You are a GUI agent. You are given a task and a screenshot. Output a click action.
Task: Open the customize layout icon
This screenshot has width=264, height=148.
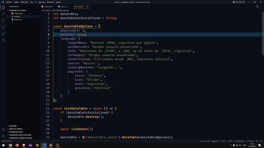click(243, 2)
